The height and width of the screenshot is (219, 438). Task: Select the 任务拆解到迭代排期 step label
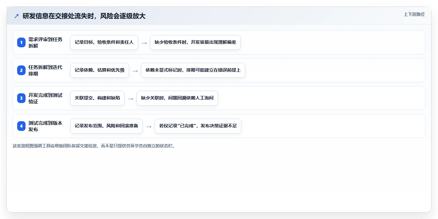45,70
